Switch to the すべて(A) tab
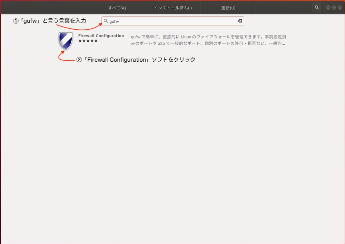This screenshot has height=244, width=345. point(117,8)
